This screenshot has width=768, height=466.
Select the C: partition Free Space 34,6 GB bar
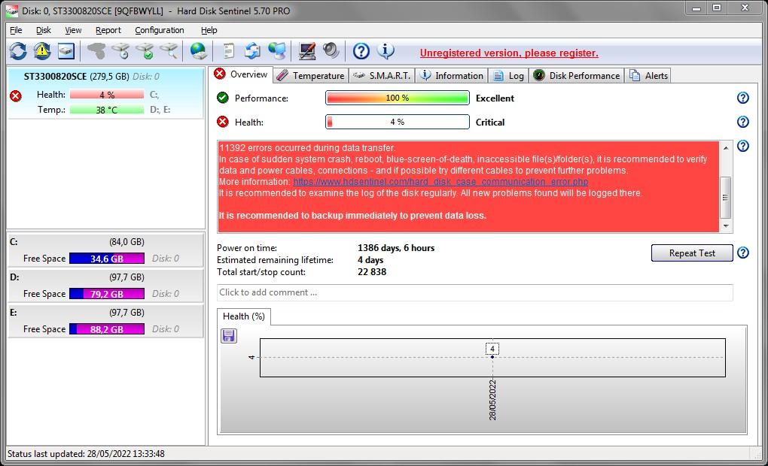click(x=107, y=259)
